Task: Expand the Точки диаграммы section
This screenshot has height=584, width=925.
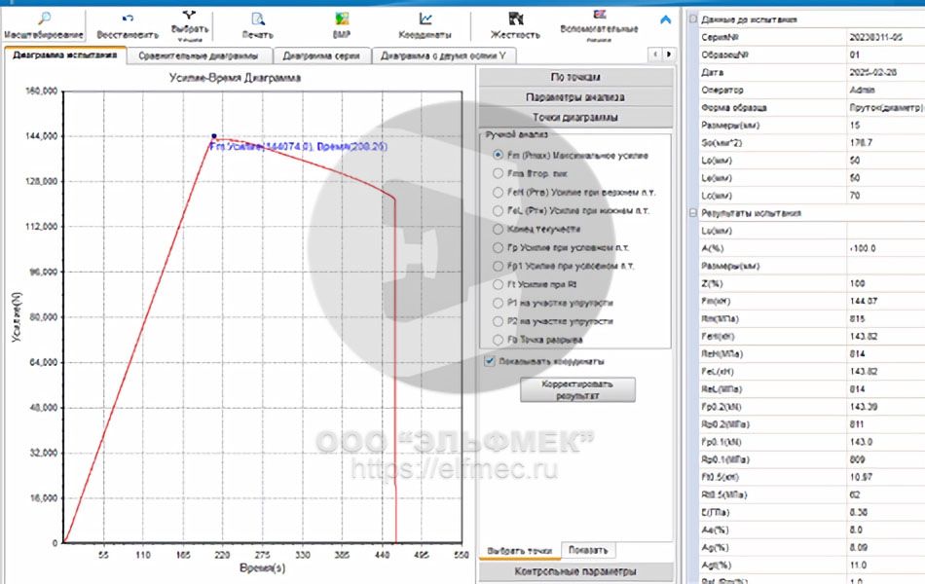Action: [x=575, y=117]
